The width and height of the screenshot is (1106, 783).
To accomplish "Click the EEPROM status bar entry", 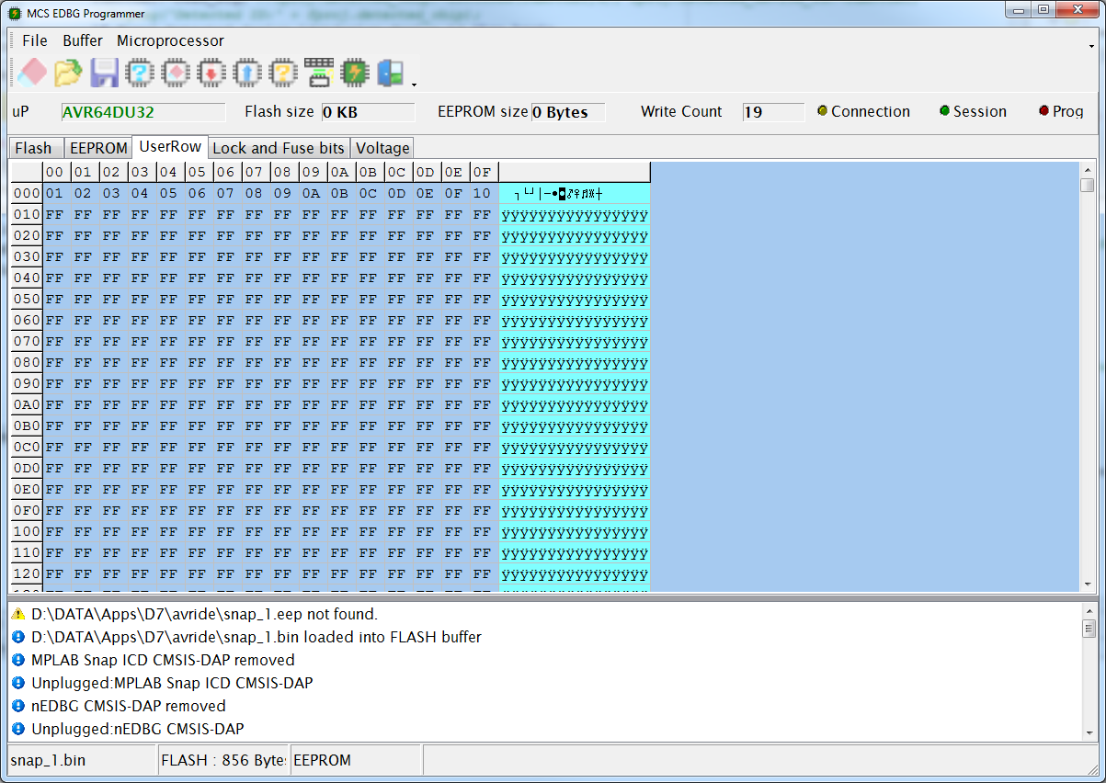I will coord(356,760).
